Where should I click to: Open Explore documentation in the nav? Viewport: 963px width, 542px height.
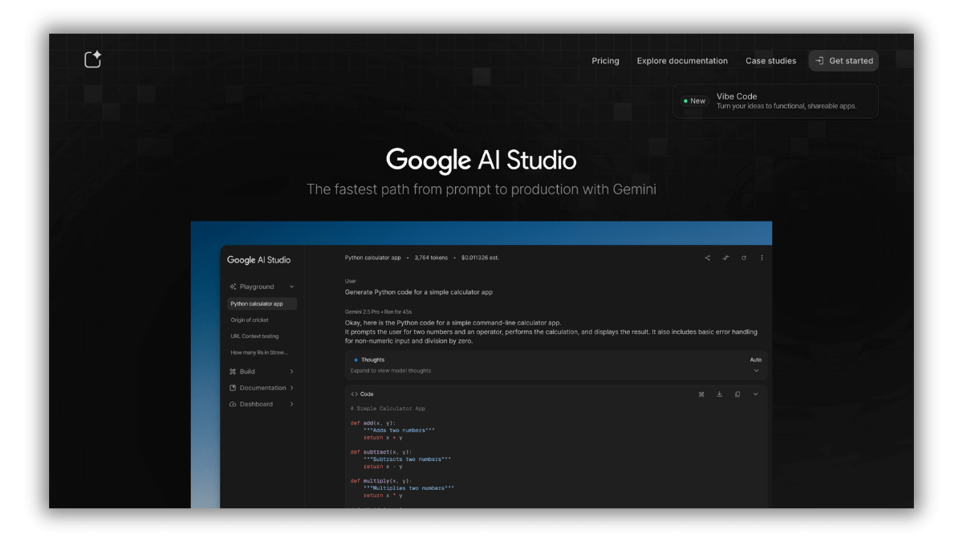[682, 61]
